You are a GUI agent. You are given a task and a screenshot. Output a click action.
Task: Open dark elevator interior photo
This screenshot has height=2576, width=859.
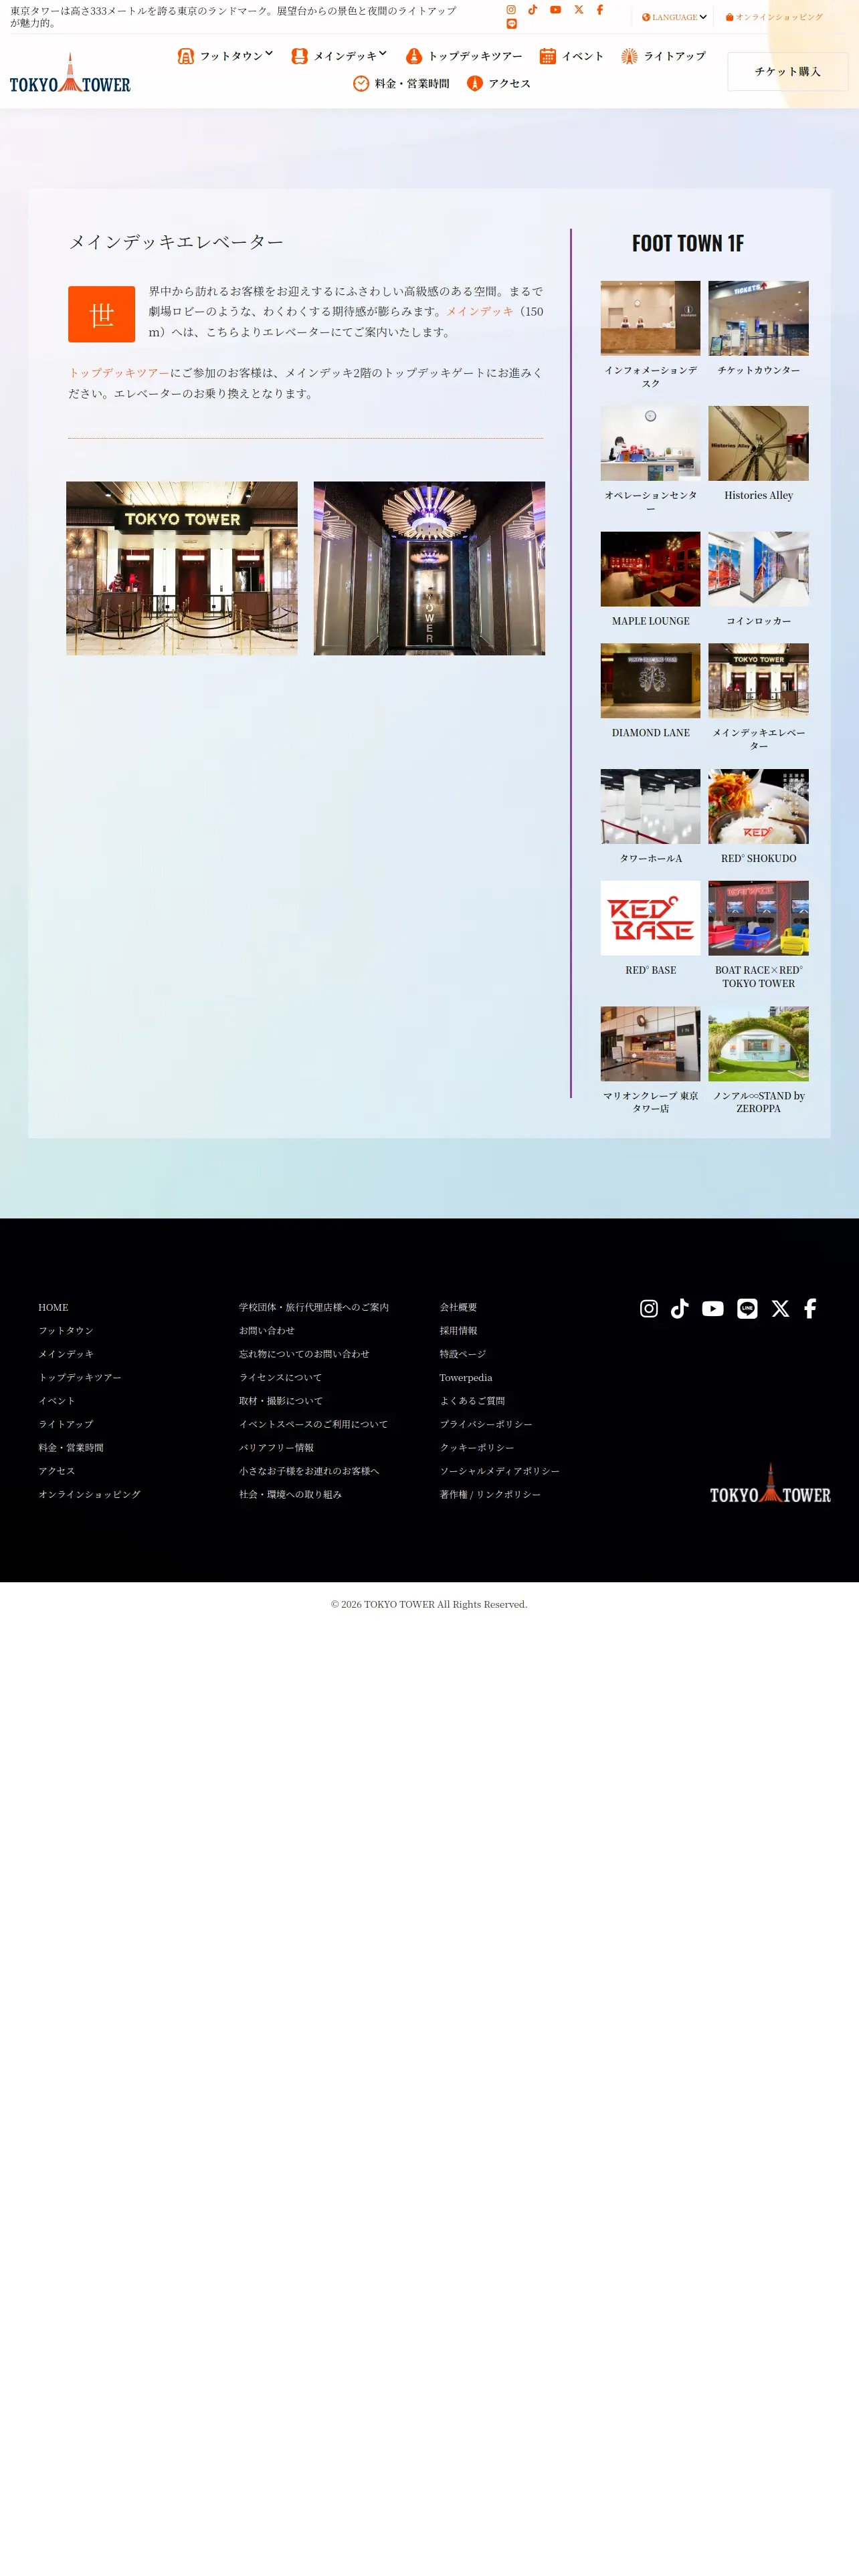point(429,568)
